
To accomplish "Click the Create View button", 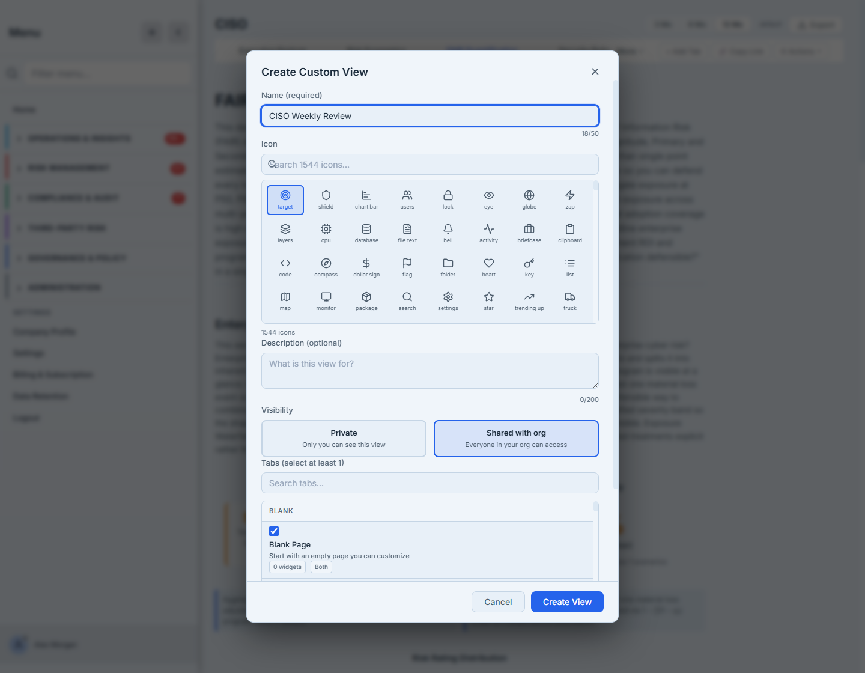I will 567,602.
